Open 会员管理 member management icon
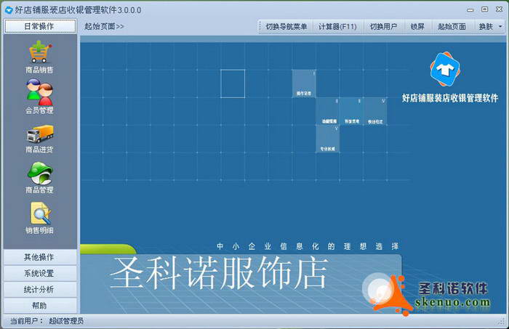509x329 pixels. 39,92
